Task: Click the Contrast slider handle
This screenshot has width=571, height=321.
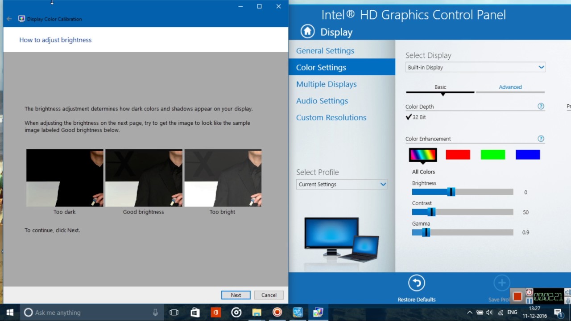Action: (431, 212)
